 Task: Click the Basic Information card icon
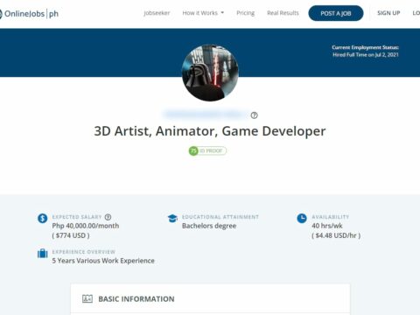(x=87, y=298)
